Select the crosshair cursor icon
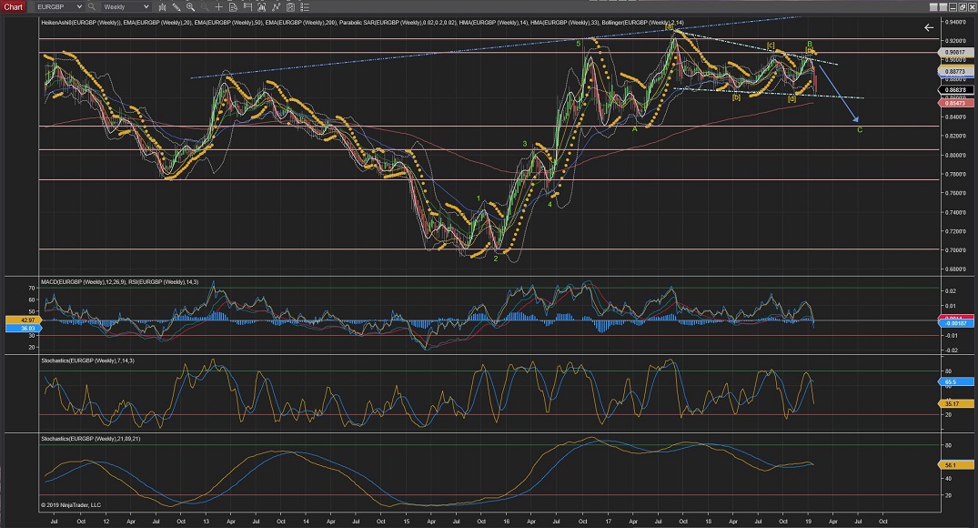Screen dimensions: 978x528 coord(219,7)
